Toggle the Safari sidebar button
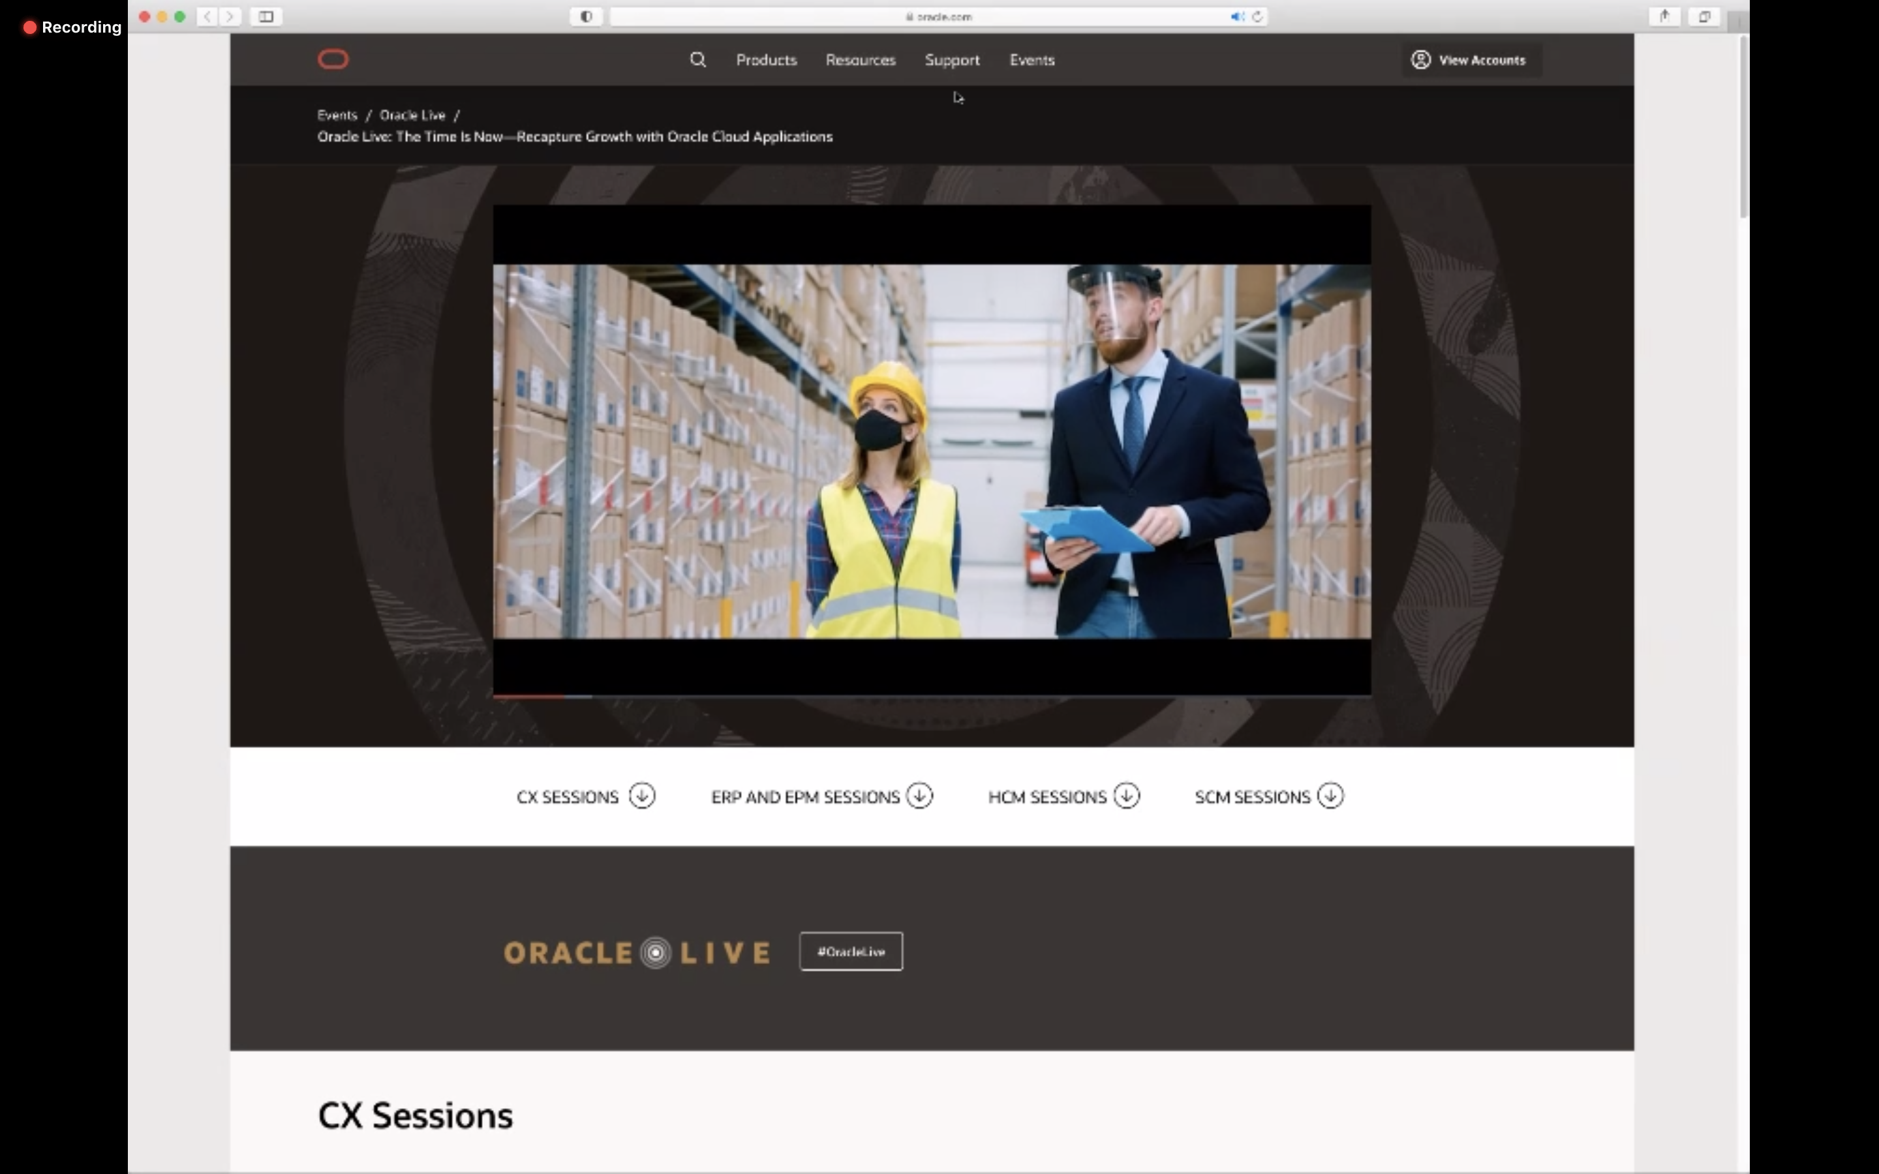The height and width of the screenshot is (1174, 1879). pyautogui.click(x=266, y=16)
